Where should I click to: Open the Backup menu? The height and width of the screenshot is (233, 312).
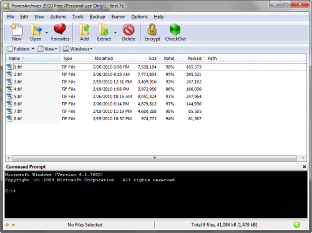tap(97, 17)
